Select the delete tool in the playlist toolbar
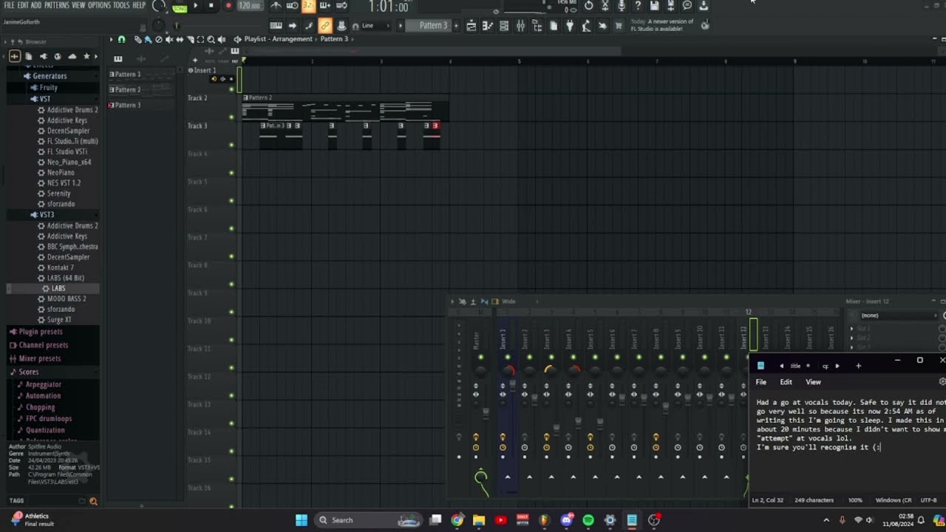 pyautogui.click(x=159, y=39)
